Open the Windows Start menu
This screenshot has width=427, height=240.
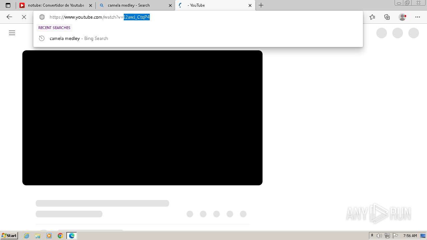(9, 235)
